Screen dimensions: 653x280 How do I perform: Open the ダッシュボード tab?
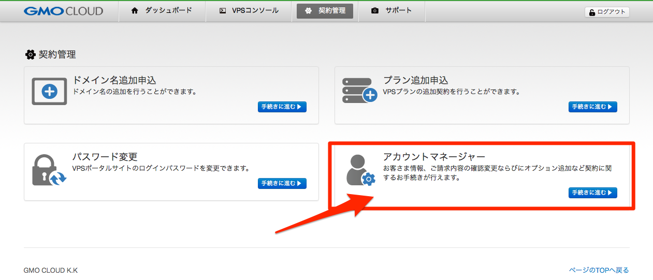pyautogui.click(x=162, y=11)
